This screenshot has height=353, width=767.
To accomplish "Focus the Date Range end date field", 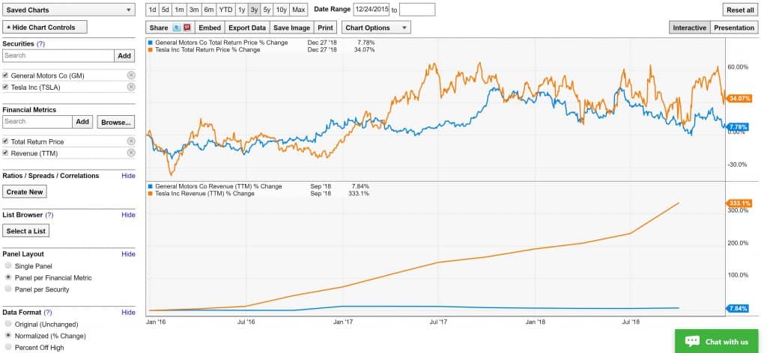I will point(416,9).
